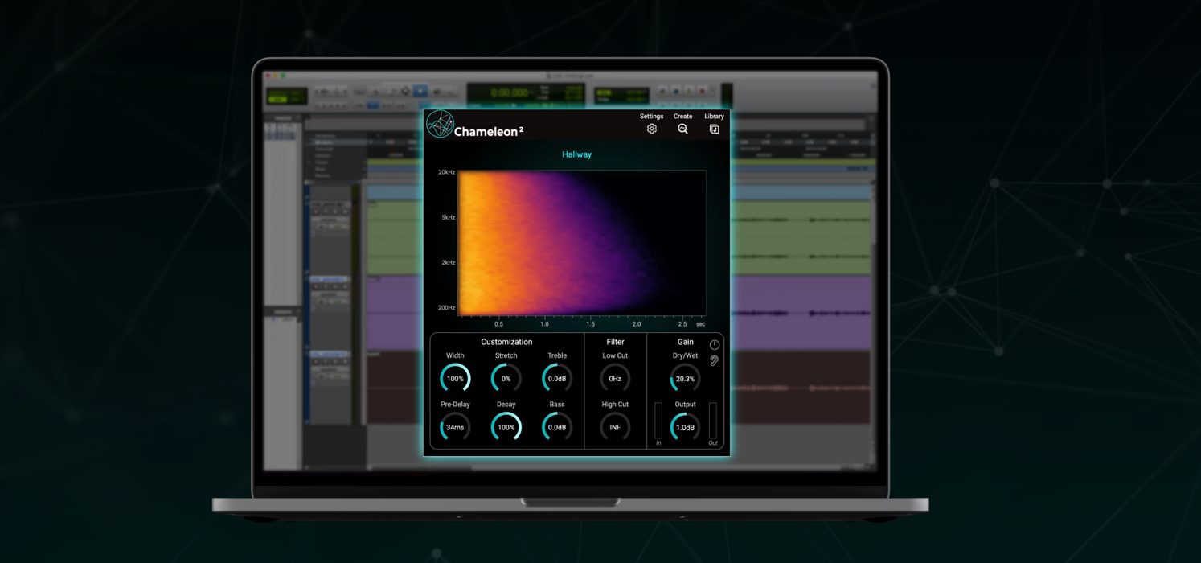
Task: Click the Decay knob
Action: pos(506,427)
